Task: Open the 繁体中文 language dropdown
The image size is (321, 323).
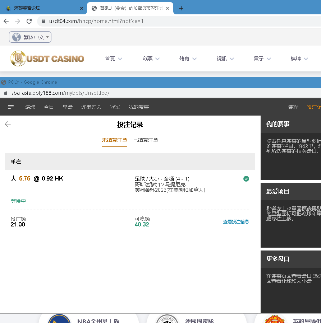Action: click(30, 37)
